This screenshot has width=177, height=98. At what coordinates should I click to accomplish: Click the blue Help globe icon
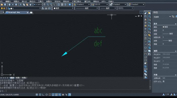point(70,5)
